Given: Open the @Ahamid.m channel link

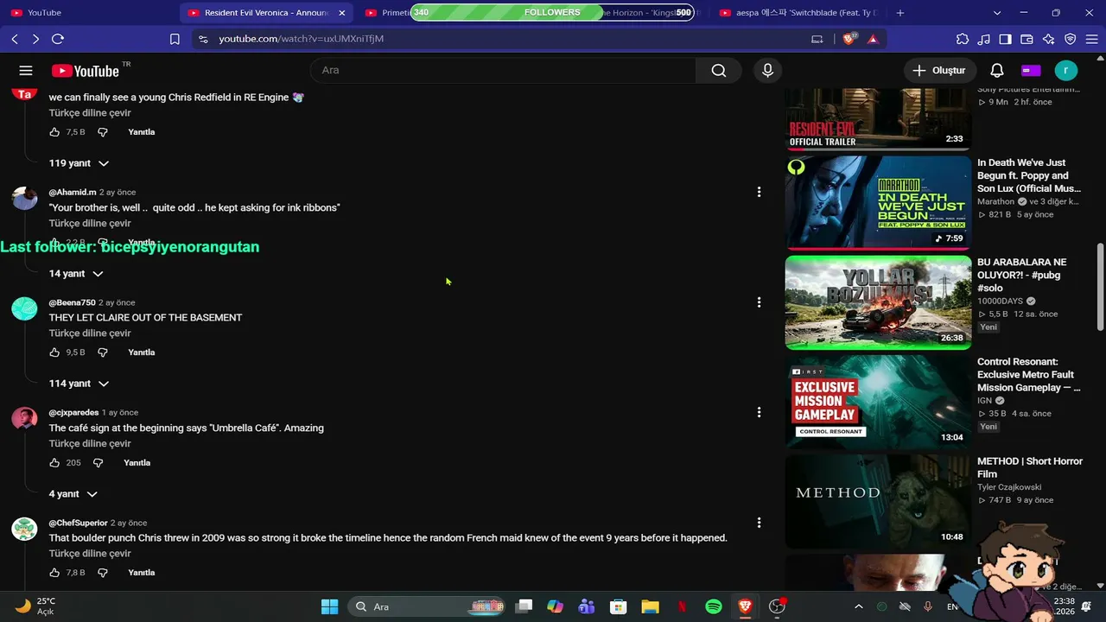Looking at the screenshot, I should 73,192.
